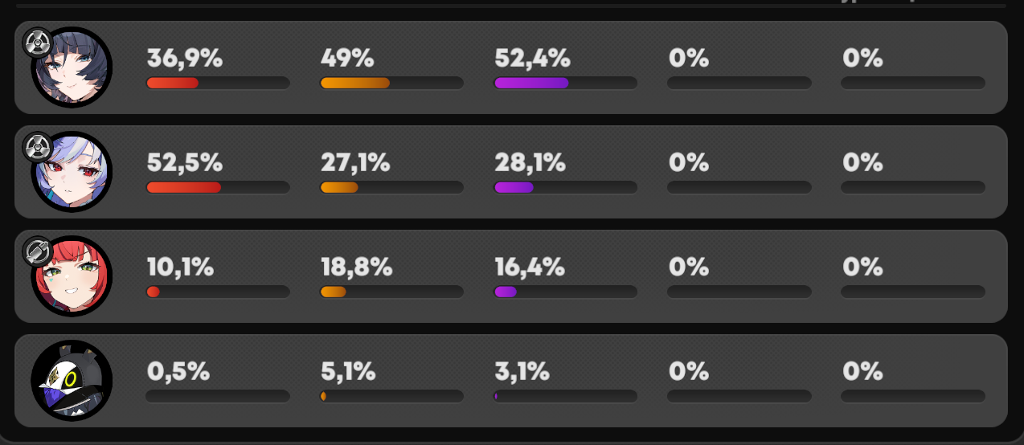Click attribute badge icon on dark-haired avatar

click(38, 43)
